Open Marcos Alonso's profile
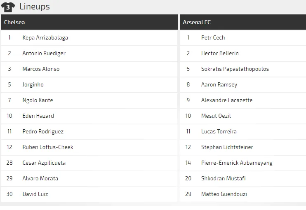Image resolution: width=306 pixels, height=210 pixels. pos(41,69)
